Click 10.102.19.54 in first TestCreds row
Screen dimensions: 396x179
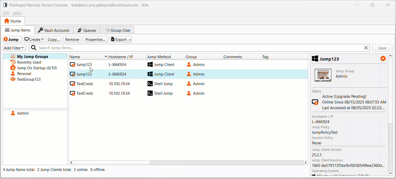tap(119, 84)
